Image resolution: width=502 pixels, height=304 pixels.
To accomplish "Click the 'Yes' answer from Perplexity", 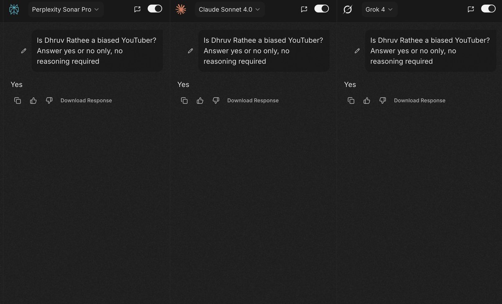I will click(x=16, y=84).
